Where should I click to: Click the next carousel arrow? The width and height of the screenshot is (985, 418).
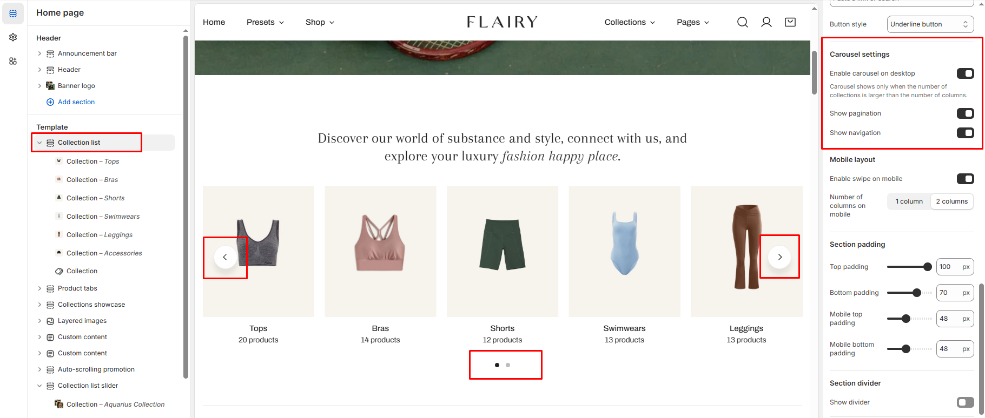pos(779,257)
